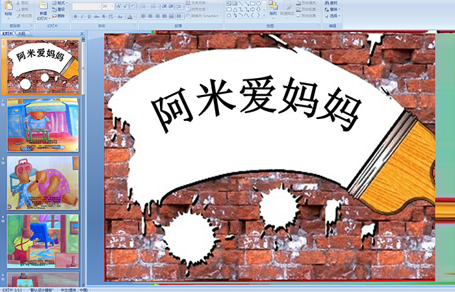Select the down arrow shape in gallery
The height and width of the screenshot is (292, 455).
(x=257, y=10)
